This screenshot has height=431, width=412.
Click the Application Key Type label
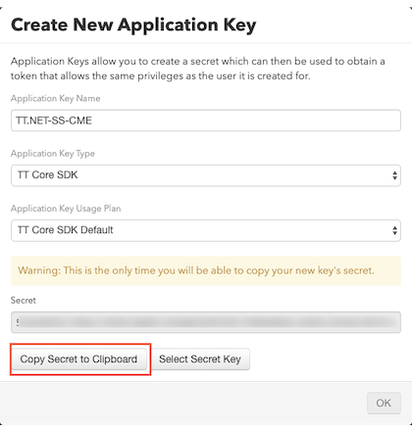[x=53, y=154]
